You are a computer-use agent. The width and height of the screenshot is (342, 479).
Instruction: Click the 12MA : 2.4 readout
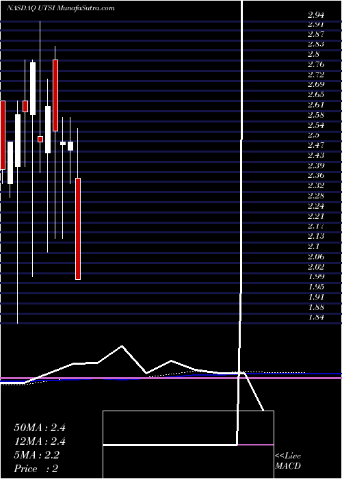pos(40,441)
